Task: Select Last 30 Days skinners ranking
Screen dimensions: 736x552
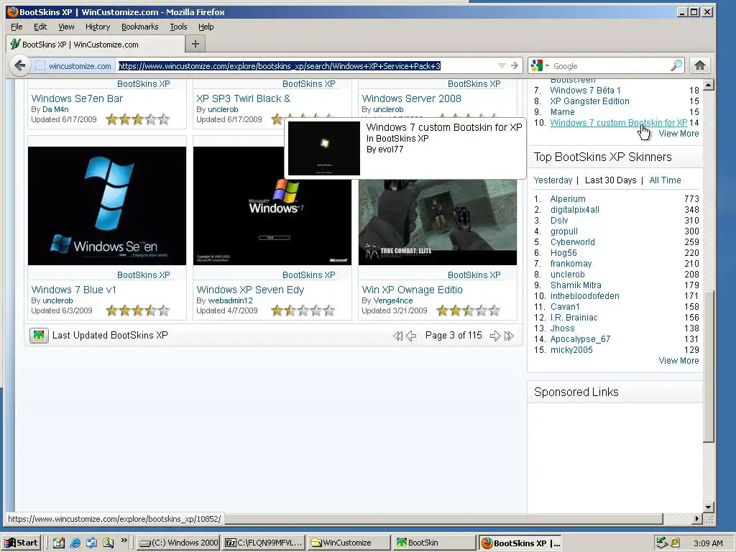Action: point(610,180)
